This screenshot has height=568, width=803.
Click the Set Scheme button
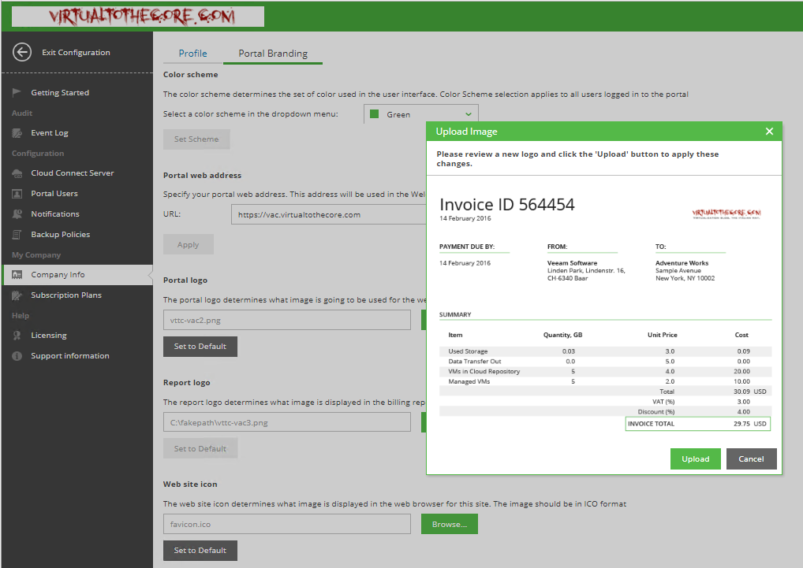196,139
